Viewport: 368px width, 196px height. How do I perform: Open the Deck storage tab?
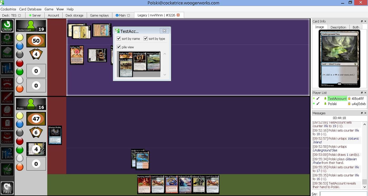pos(74,15)
